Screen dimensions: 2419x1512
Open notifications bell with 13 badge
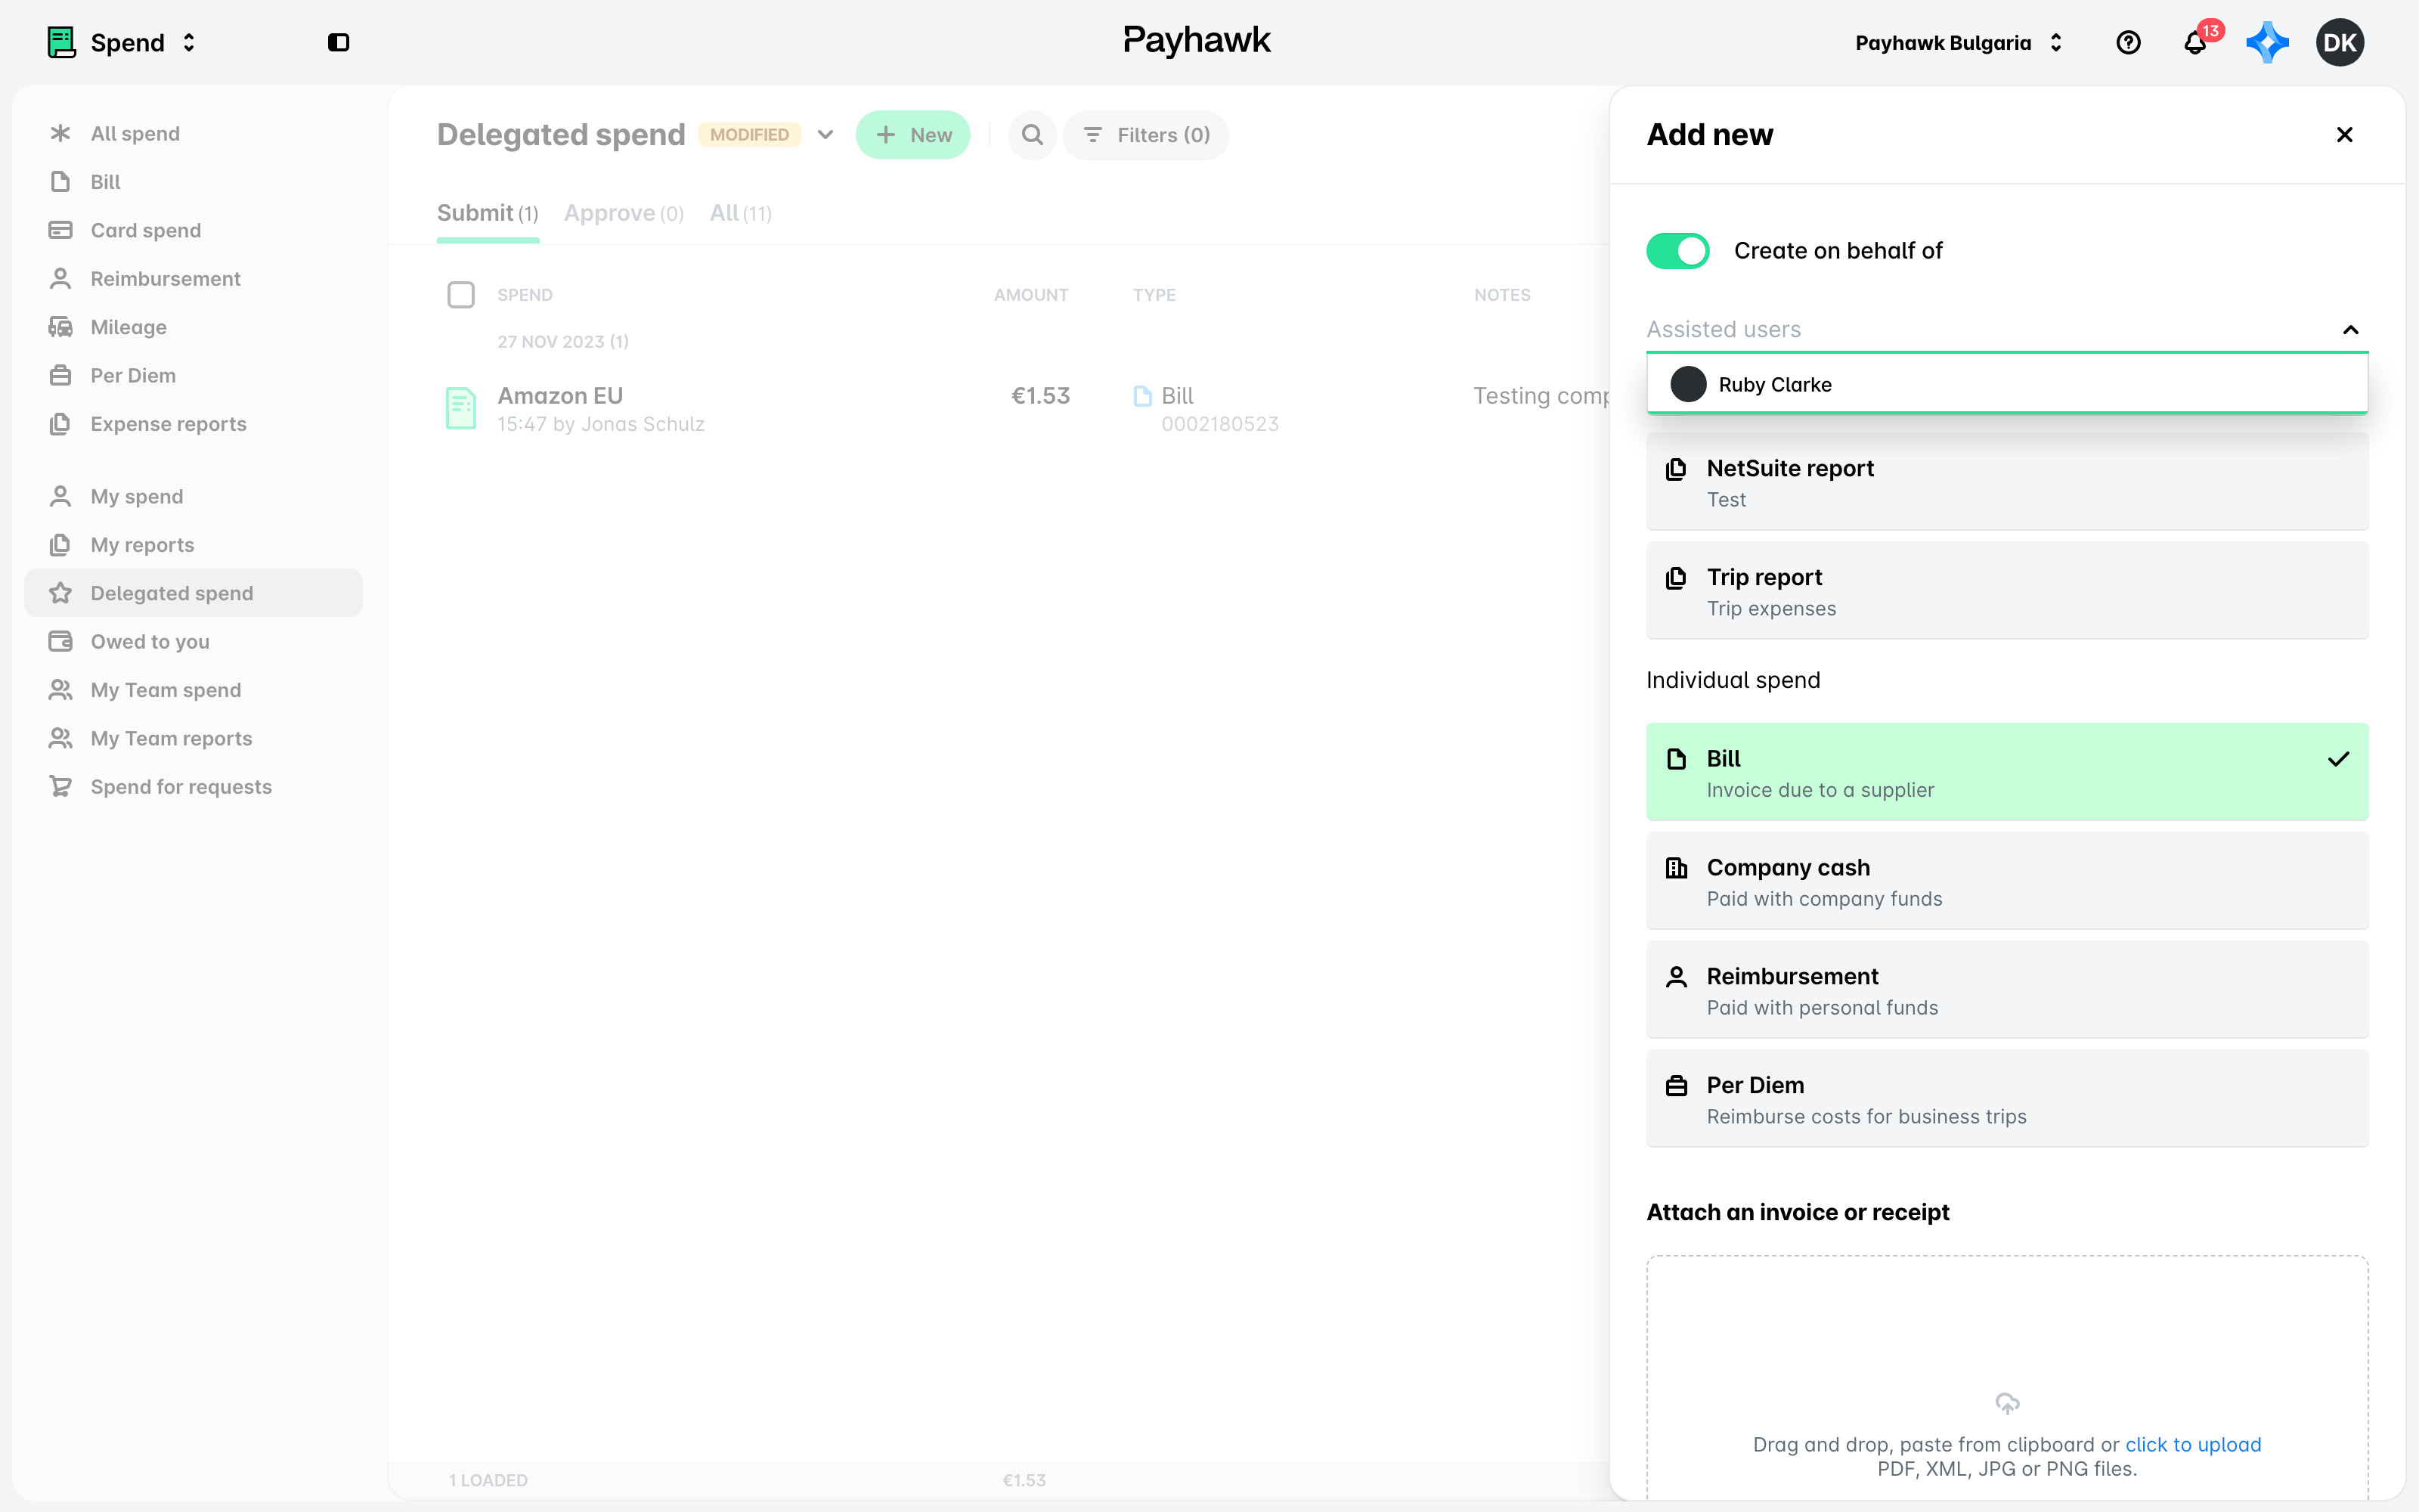[x=2196, y=42]
